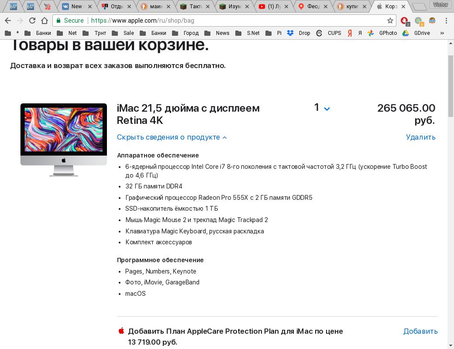Switch to the 'Такт' Minecraft tab
This screenshot has width=454, height=349.
click(195, 7)
